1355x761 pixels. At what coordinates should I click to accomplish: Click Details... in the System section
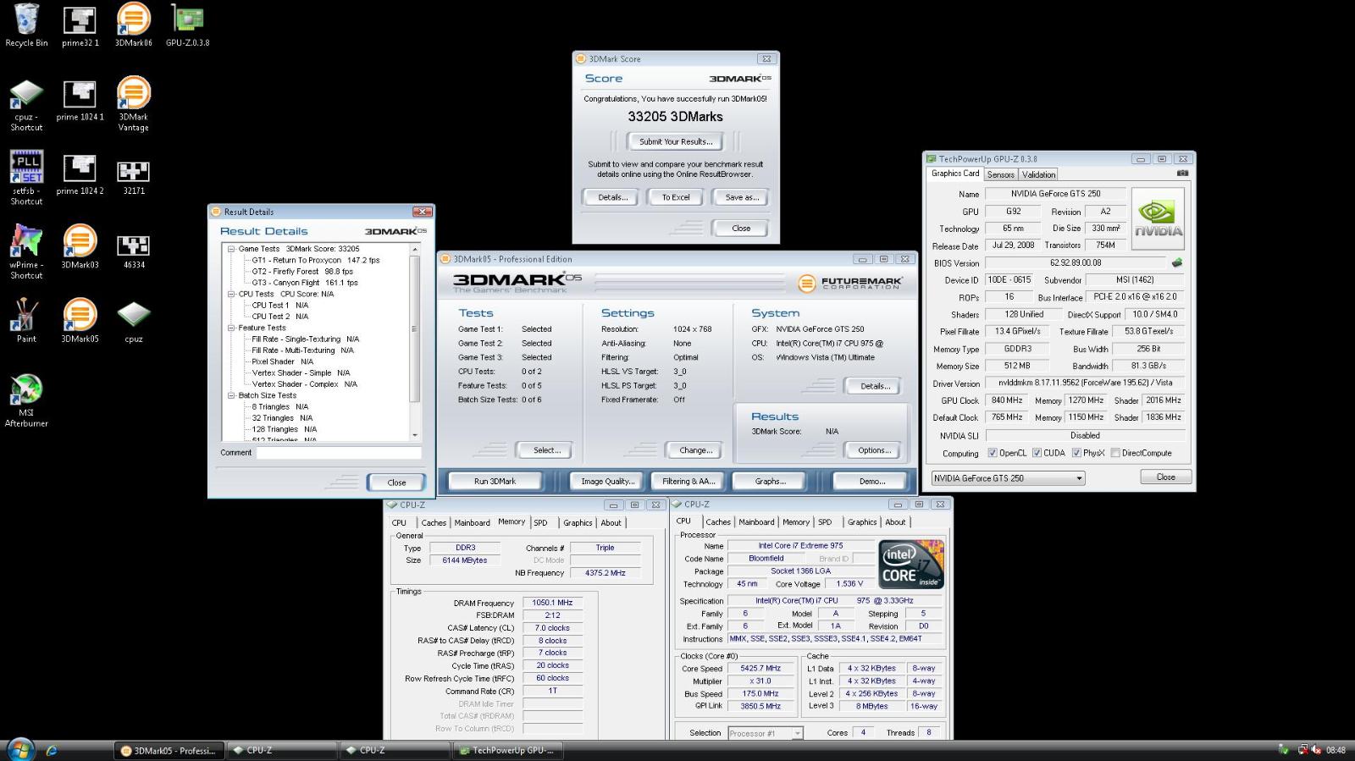click(875, 386)
